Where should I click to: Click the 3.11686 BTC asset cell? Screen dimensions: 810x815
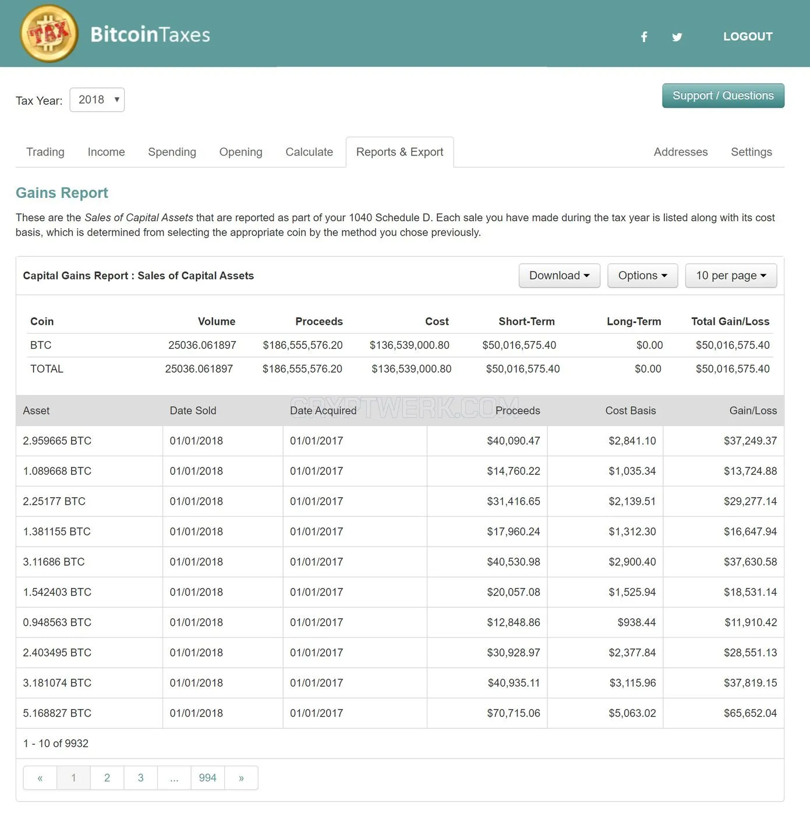tap(54, 562)
